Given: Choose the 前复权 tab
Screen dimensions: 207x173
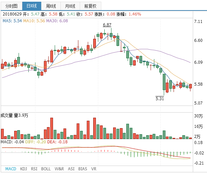Looking at the screenshot, I should pos(90,6).
